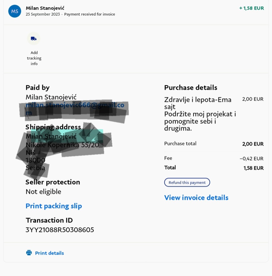Screen dimensions: 272x276
Task: Click the 25 September 2023 date text
Action: click(x=43, y=14)
